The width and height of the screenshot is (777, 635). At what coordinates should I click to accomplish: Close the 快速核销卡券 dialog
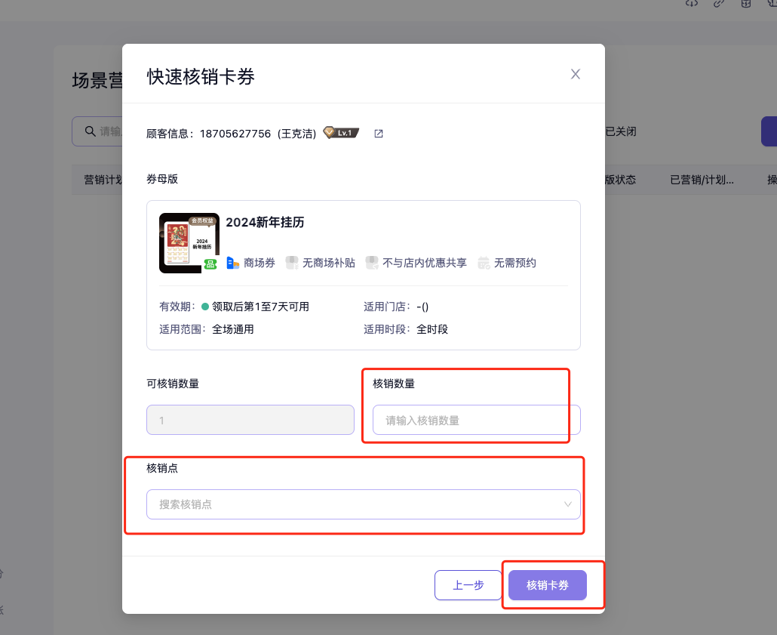pos(576,74)
